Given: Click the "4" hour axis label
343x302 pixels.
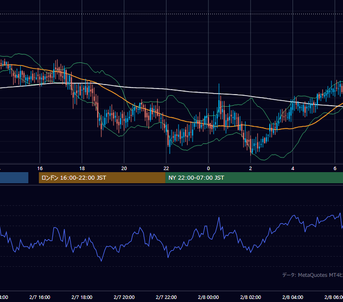Looking at the screenshot, I should tap(293, 169).
